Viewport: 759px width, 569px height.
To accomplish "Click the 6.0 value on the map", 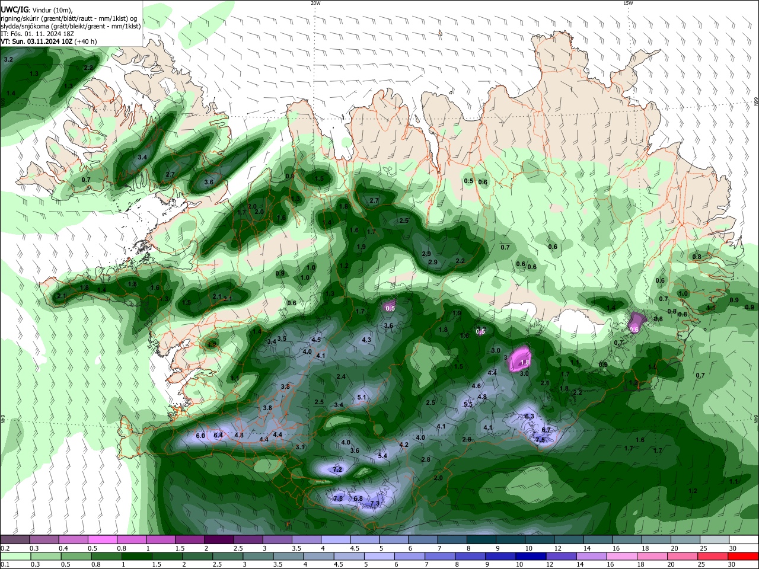I will pos(200,436).
